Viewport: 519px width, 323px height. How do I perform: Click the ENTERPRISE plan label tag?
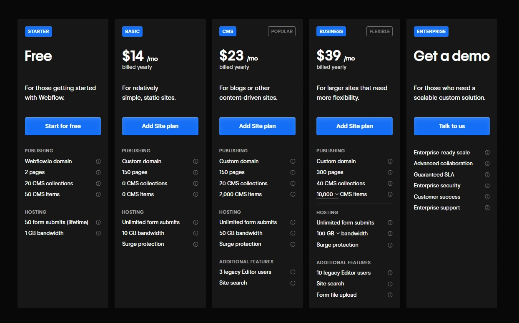[x=431, y=31]
